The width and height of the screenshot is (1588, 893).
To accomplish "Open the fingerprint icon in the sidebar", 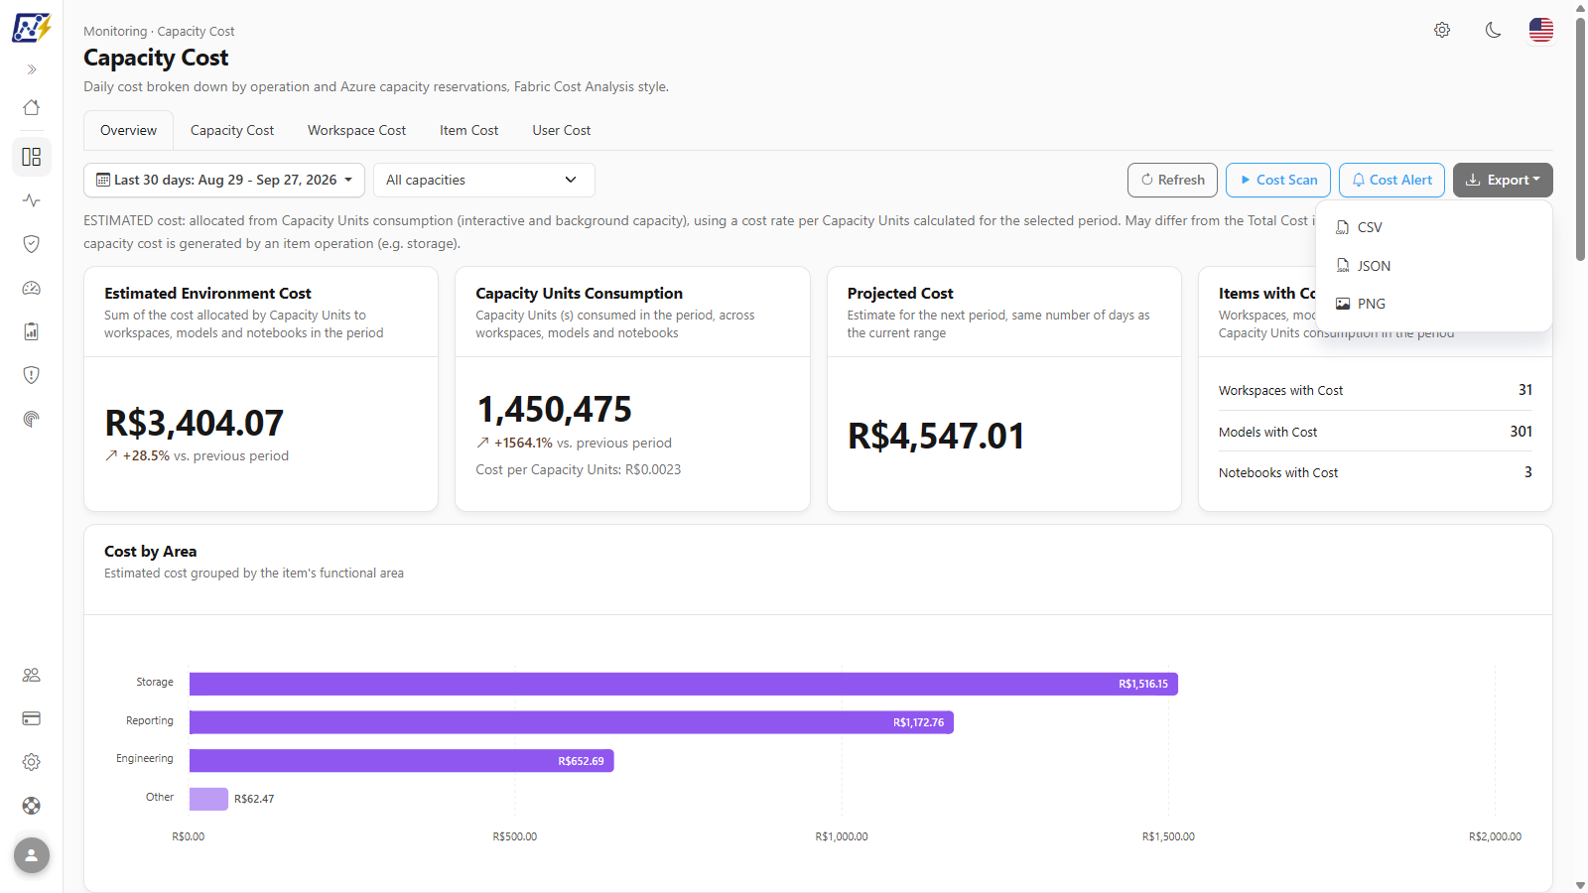I will [x=32, y=419].
